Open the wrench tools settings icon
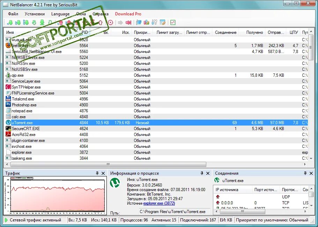 pyautogui.click(x=154, y=23)
